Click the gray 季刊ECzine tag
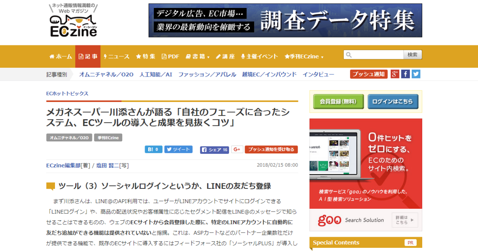The width and height of the screenshot is (478, 251). (x=108, y=137)
